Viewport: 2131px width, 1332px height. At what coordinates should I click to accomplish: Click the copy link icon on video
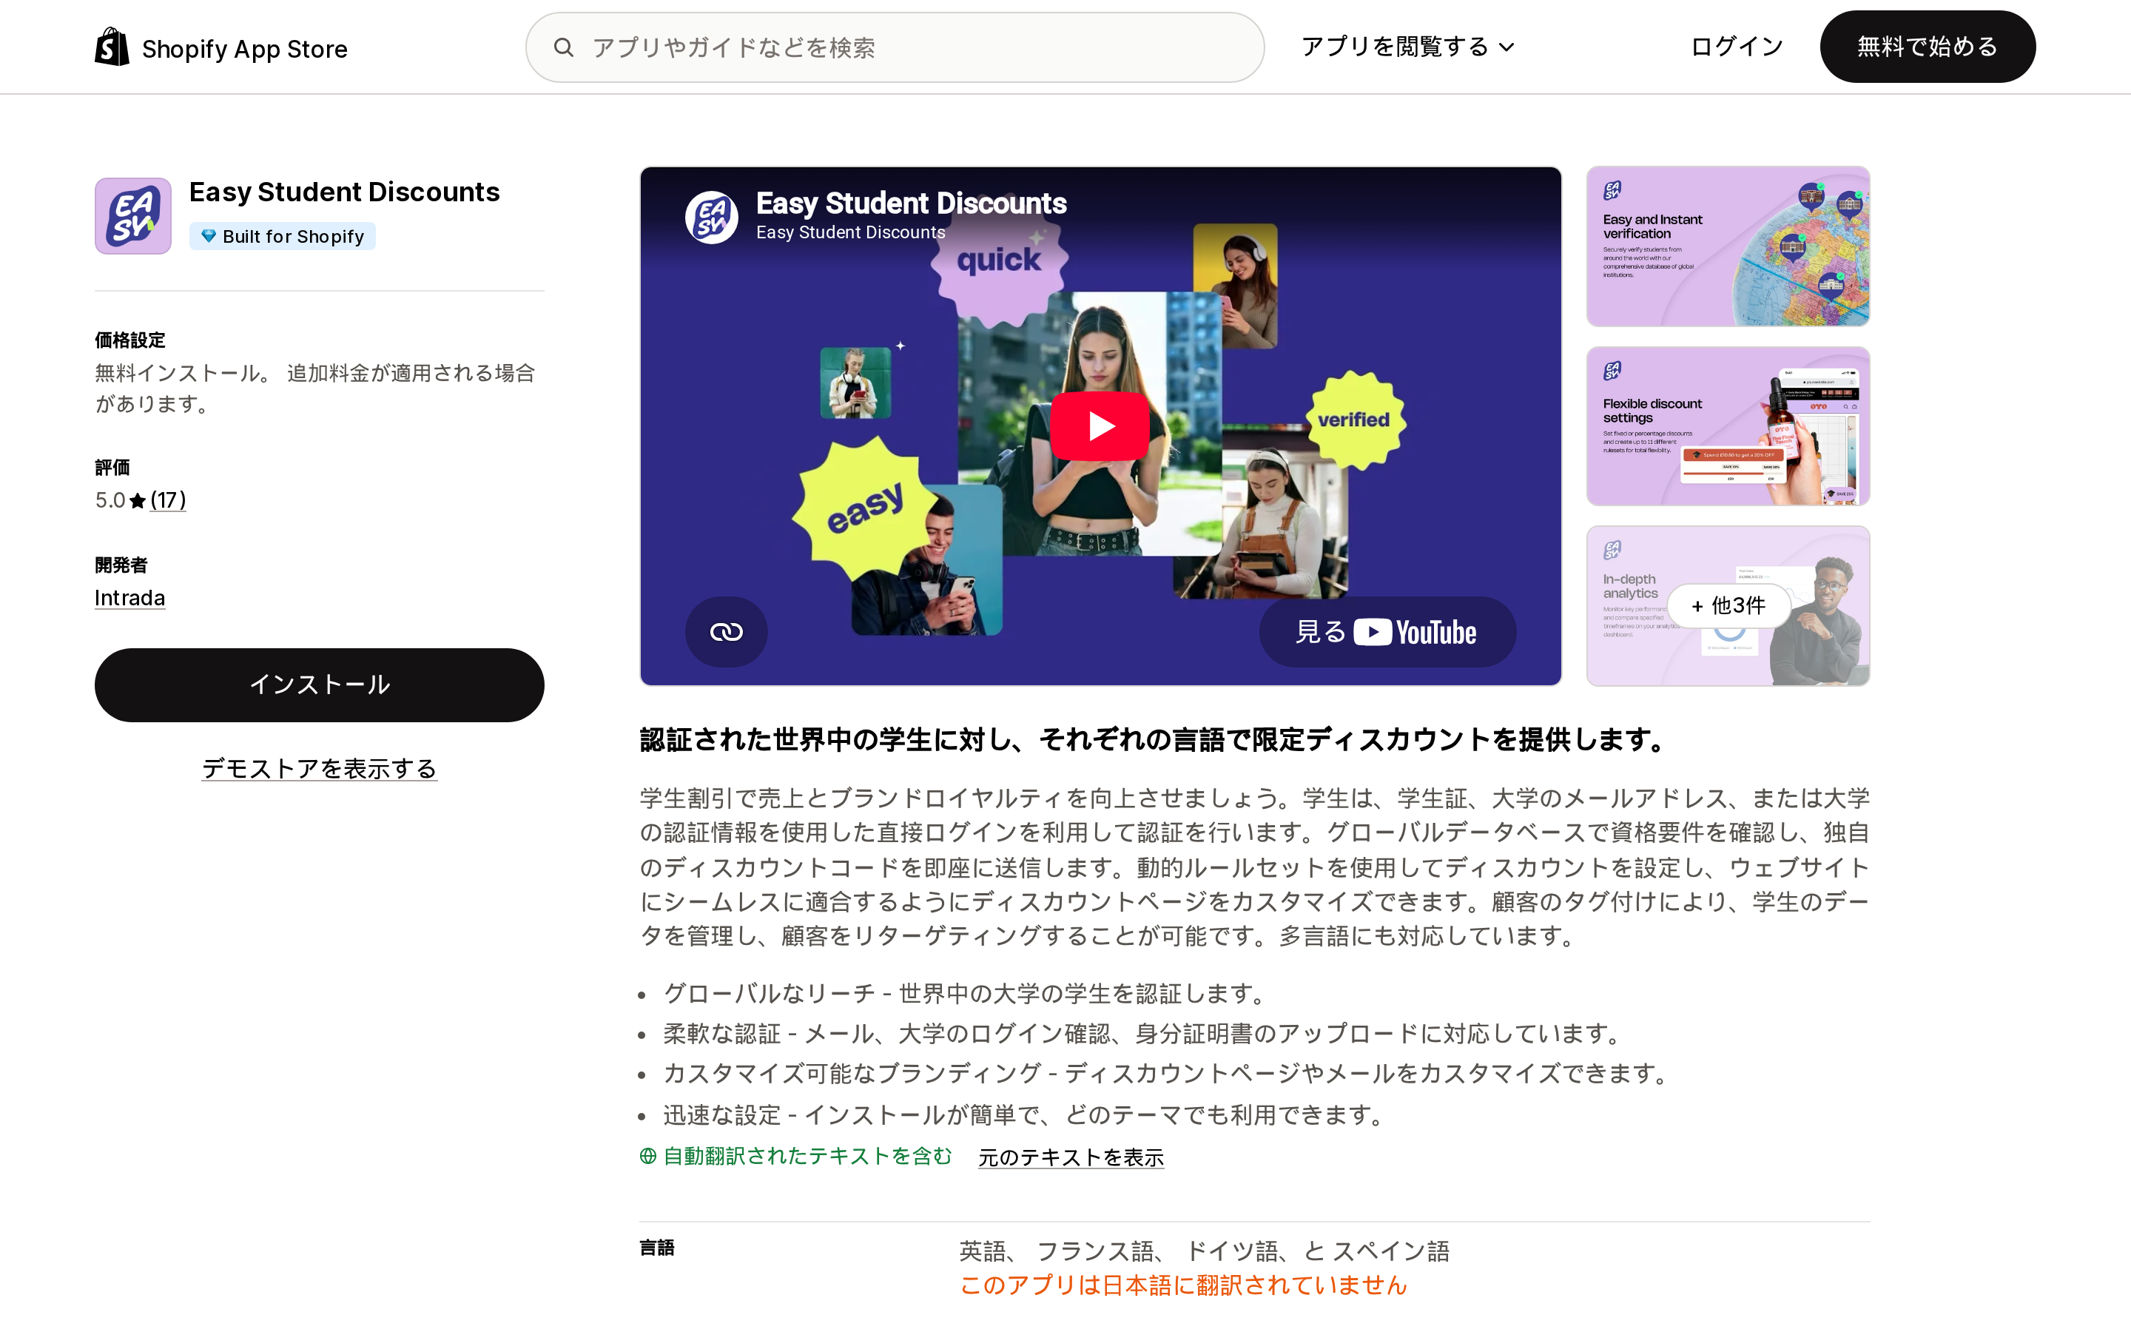727,632
